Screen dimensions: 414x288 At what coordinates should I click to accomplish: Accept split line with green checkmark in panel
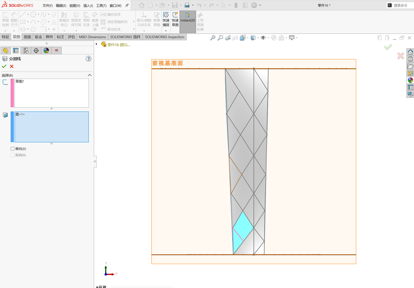point(4,66)
